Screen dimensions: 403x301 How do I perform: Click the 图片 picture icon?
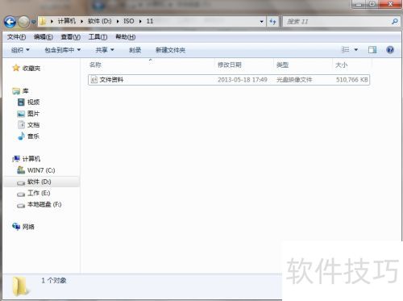click(x=21, y=114)
